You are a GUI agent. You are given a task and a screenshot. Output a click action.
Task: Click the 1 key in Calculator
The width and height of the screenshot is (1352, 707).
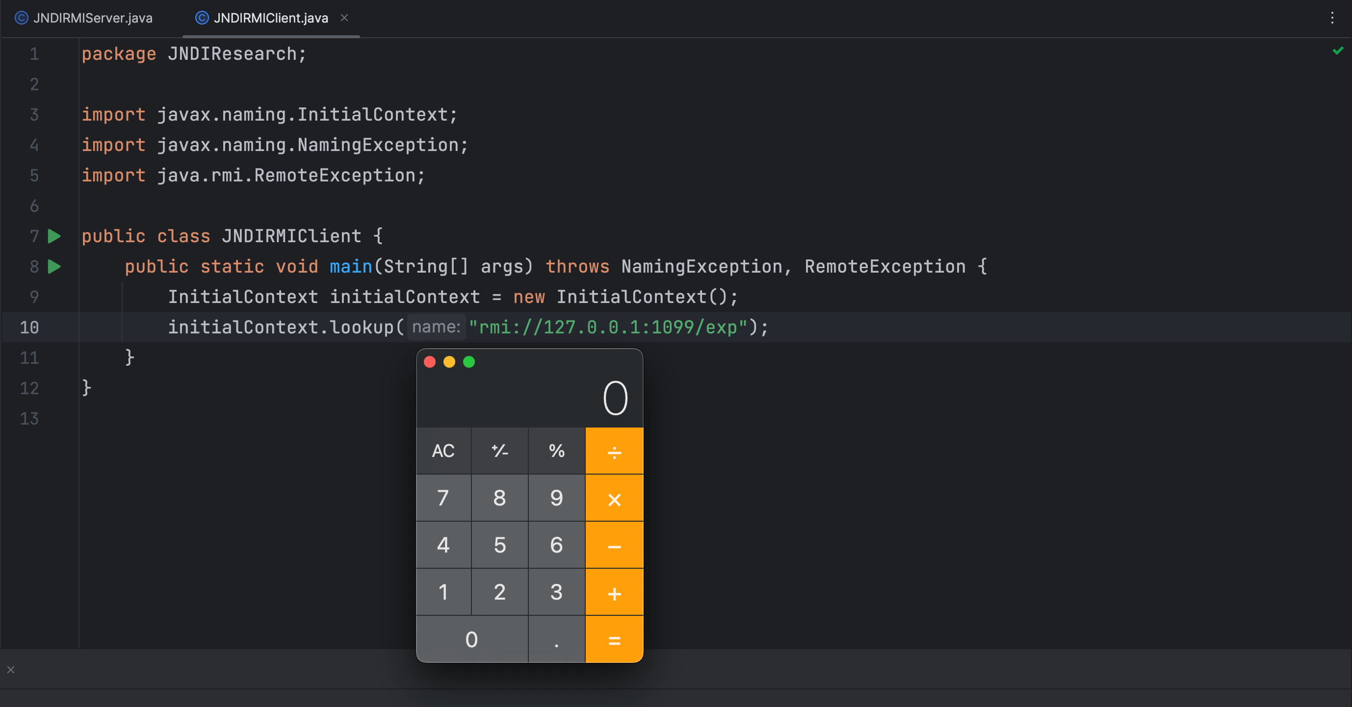[x=443, y=592]
